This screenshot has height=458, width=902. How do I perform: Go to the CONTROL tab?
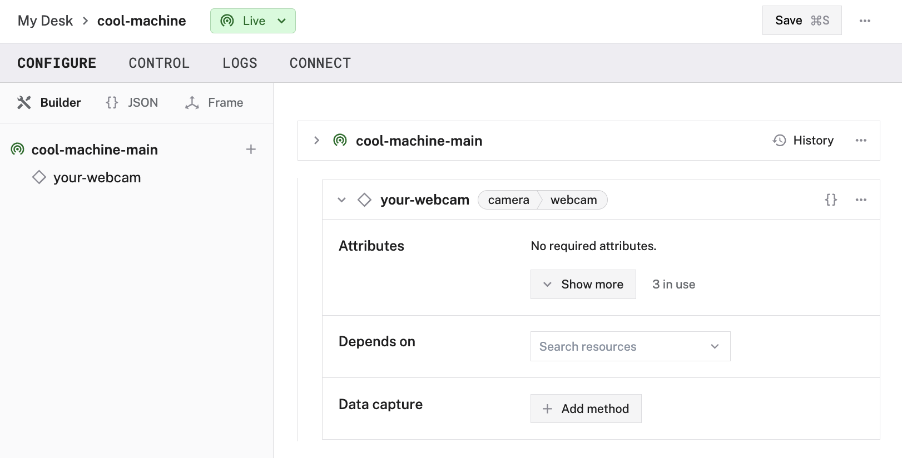pyautogui.click(x=159, y=63)
